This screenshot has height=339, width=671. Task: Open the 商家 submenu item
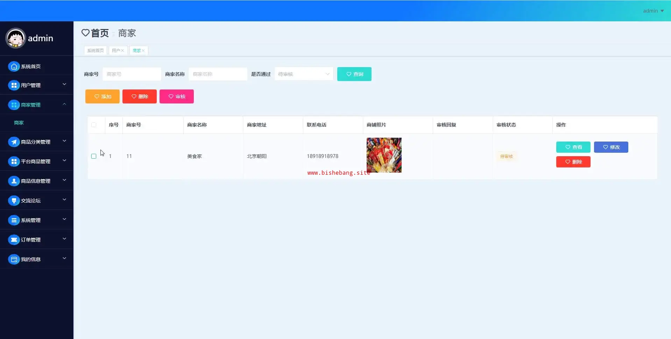37,123
